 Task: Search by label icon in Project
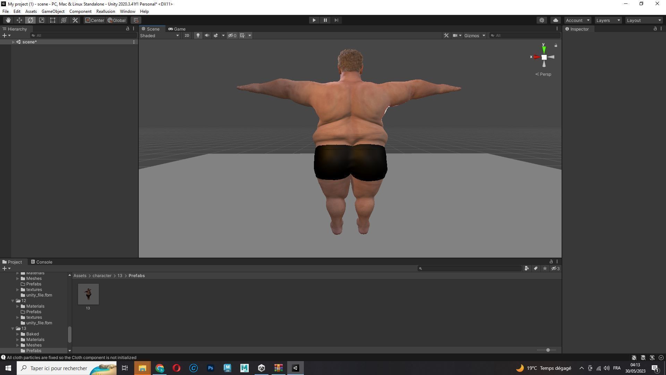coord(536,268)
